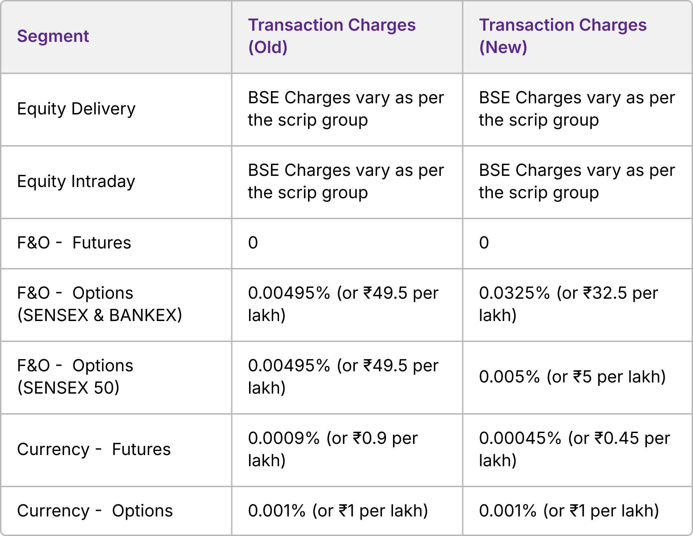
Task: Click the old SENSEX 50 Options 0.00495% cell
Action: [x=343, y=377]
